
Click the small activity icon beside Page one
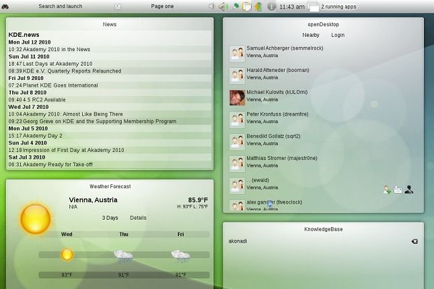[118, 7]
